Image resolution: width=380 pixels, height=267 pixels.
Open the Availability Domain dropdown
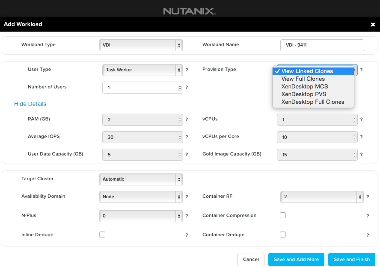(141, 197)
